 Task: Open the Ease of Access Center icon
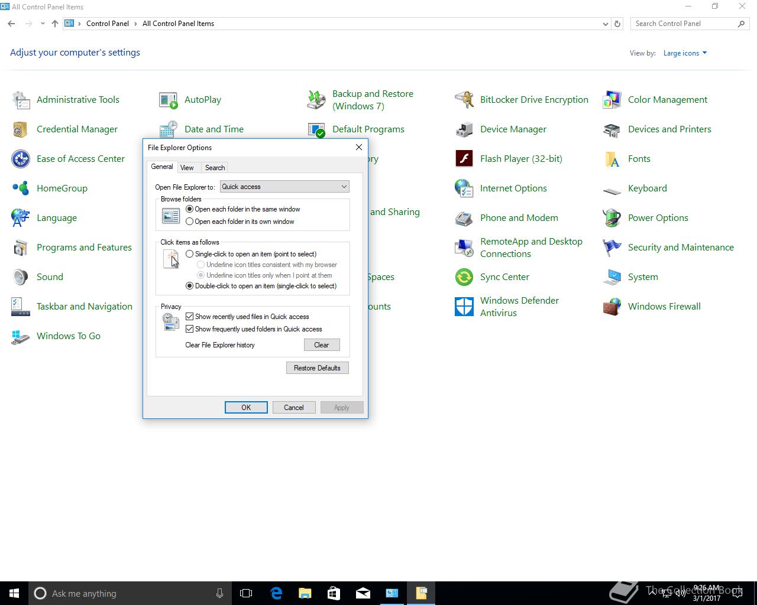(x=21, y=159)
